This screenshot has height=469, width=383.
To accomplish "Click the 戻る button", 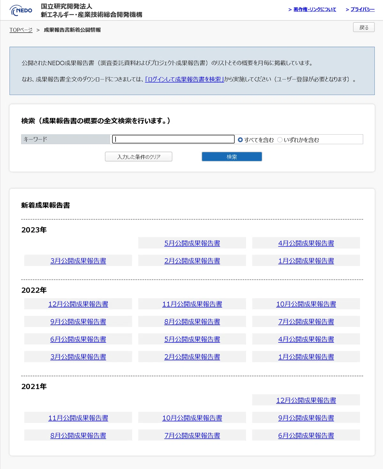I will click(x=364, y=27).
